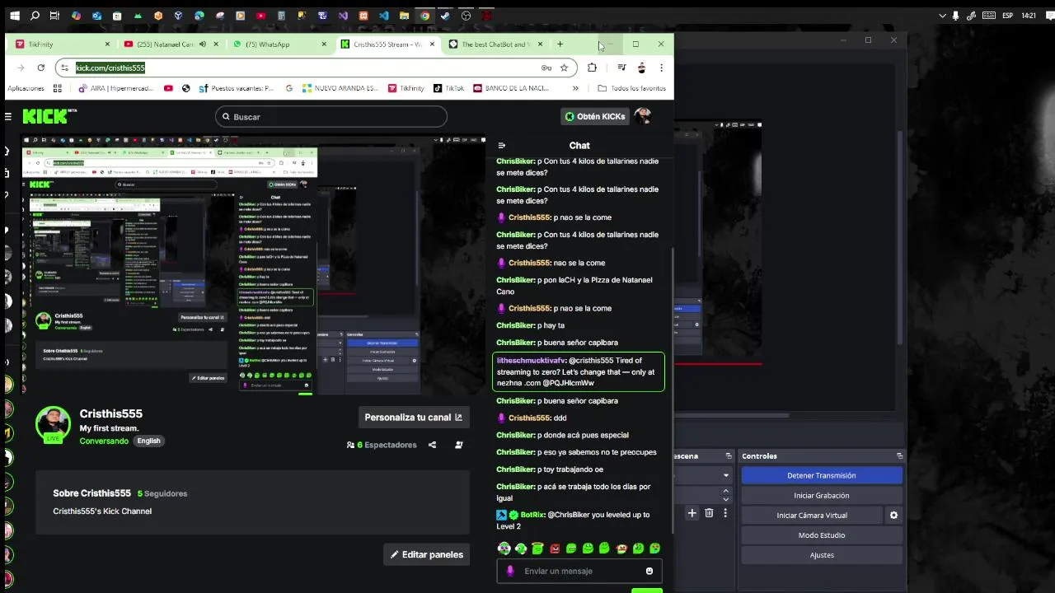This screenshot has height=593, width=1055.
Task: Open Windows Start menu
Action: click(x=13, y=16)
